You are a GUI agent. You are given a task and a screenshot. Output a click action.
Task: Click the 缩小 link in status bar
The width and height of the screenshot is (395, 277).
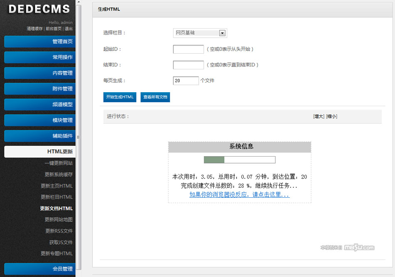point(331,117)
